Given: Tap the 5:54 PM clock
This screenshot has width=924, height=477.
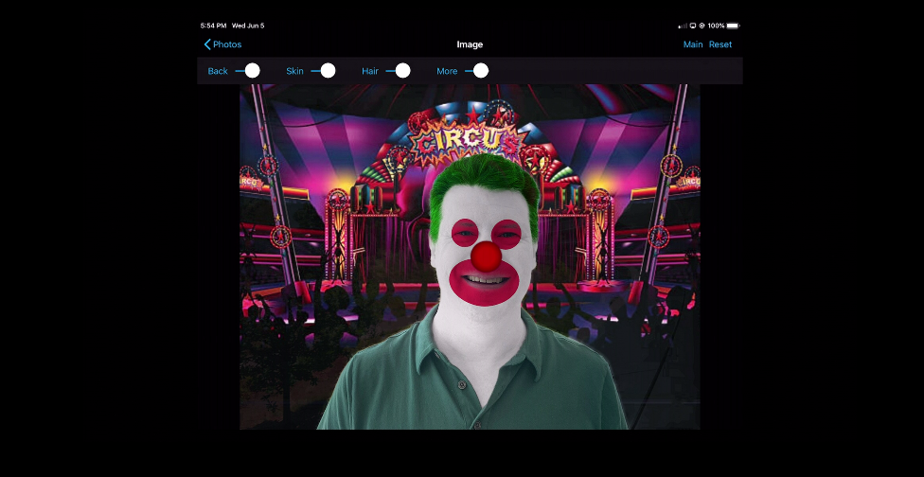Looking at the screenshot, I should (213, 26).
